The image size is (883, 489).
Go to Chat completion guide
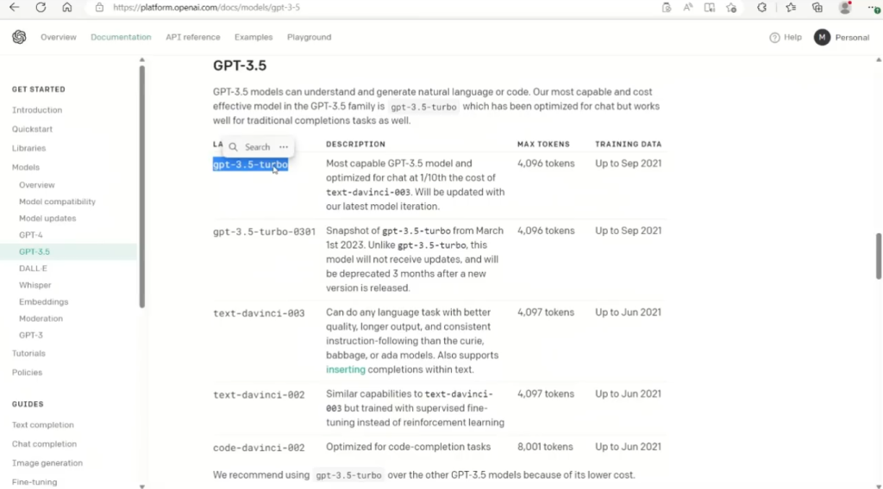coord(44,444)
